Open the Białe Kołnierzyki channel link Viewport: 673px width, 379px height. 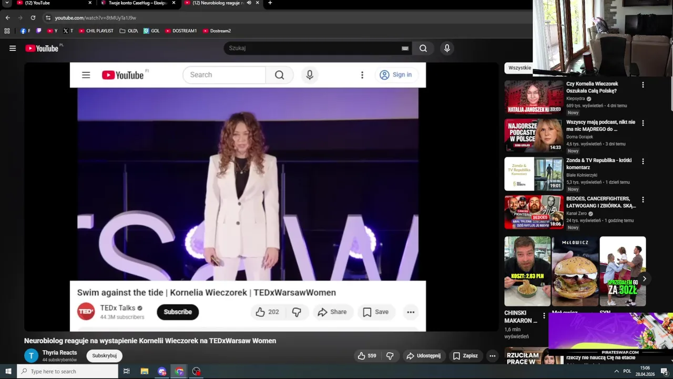(582, 175)
